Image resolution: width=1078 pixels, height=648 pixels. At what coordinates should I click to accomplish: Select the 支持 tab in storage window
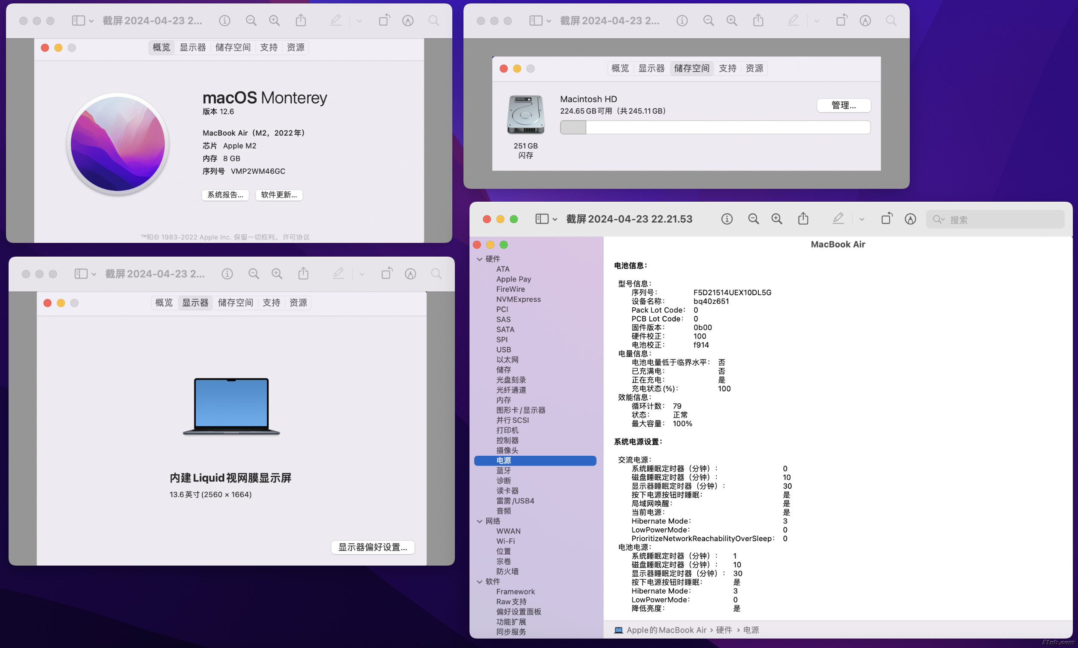(727, 69)
